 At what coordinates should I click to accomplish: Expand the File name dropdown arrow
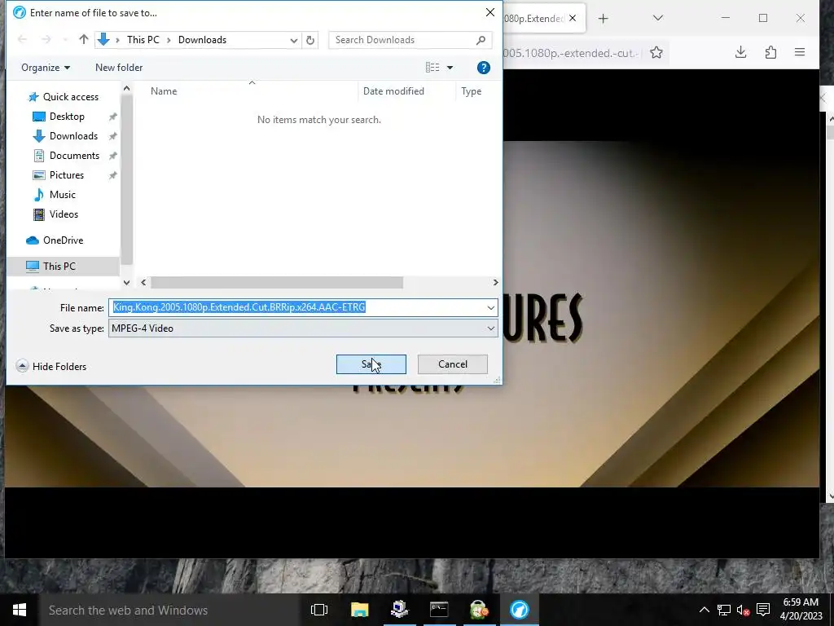(x=490, y=307)
